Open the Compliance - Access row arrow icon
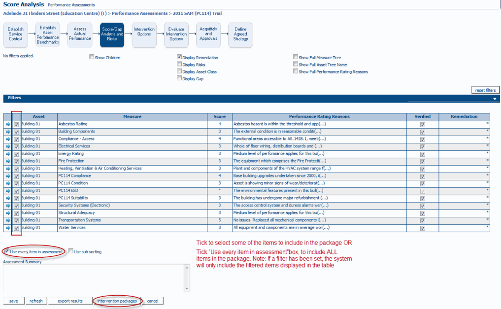Viewport: 501px width, 309px height. click(x=8, y=139)
